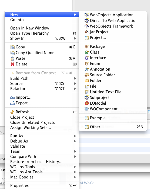This screenshot has width=150, height=189.
Task: Expand the Refactor submenu arrow
Action: [x=75, y=89]
